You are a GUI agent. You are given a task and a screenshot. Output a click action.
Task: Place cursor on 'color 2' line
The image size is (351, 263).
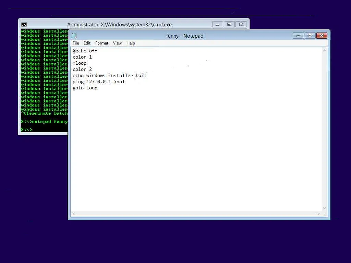82,69
